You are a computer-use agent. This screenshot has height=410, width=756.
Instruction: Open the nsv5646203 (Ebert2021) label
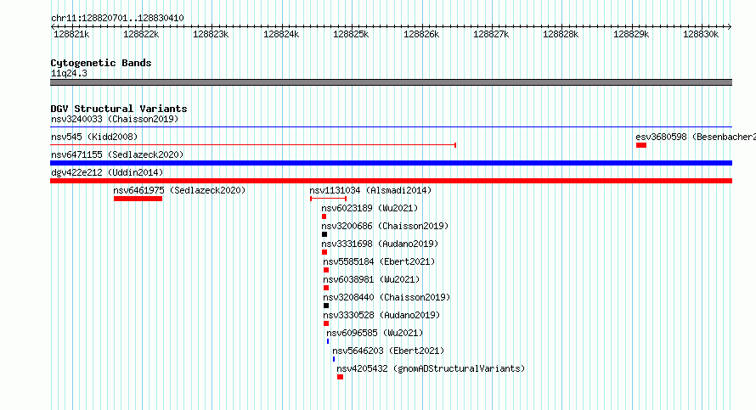click(388, 351)
